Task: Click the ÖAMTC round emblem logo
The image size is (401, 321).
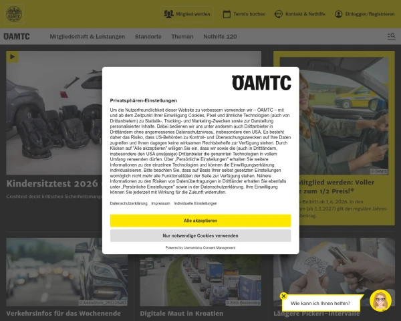Action: (14, 14)
